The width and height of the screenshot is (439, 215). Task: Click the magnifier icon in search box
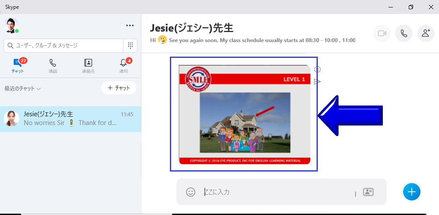[11, 46]
